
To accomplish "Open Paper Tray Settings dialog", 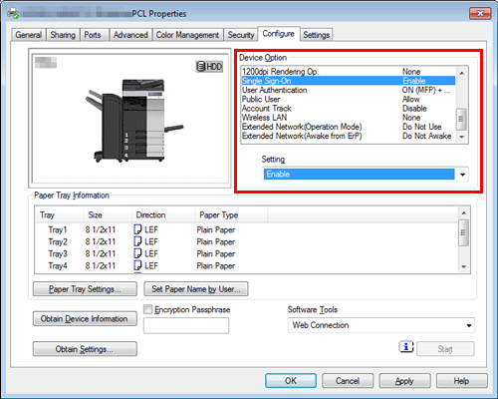I will point(85,289).
